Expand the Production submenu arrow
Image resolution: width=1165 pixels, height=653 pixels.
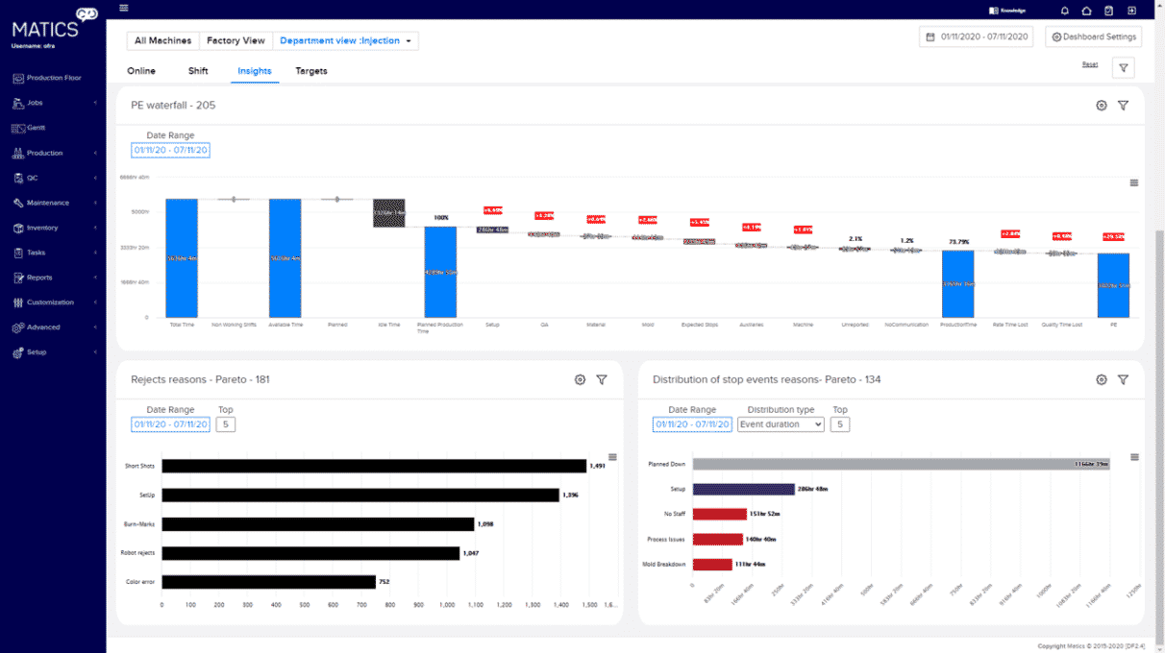[94, 153]
